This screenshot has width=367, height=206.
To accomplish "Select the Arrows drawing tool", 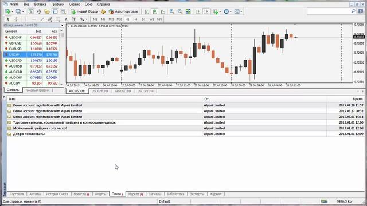I will [82, 19].
